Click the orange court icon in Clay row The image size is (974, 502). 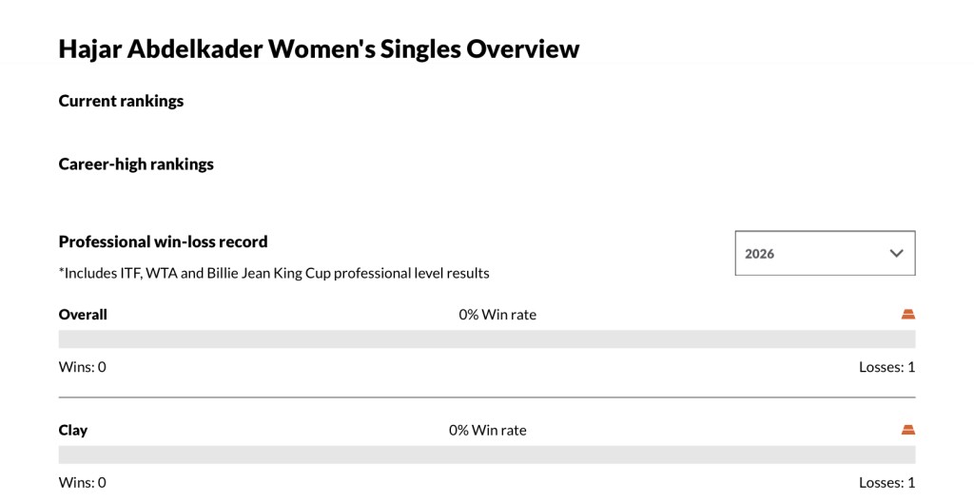pyautogui.click(x=907, y=430)
